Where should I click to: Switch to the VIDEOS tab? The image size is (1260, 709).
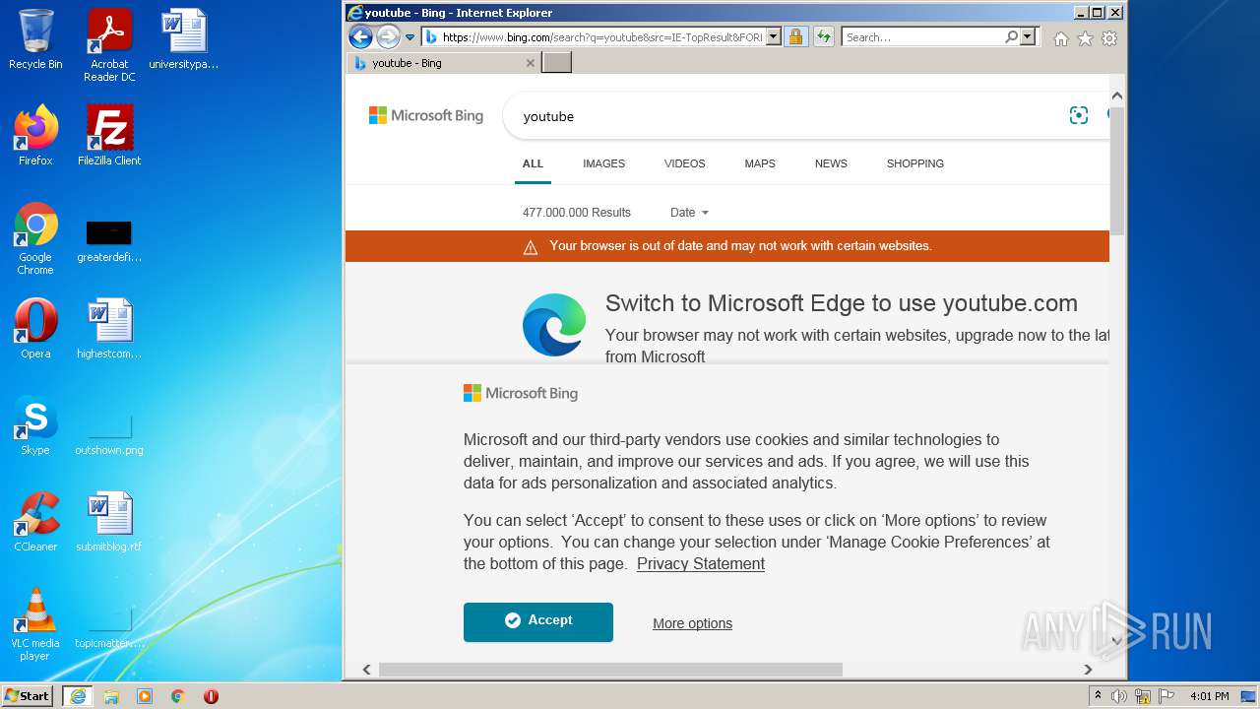(x=684, y=163)
